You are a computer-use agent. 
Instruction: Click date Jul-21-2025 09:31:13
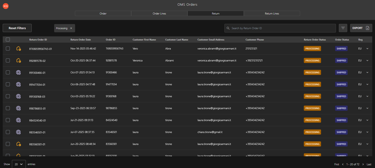coord(82,120)
